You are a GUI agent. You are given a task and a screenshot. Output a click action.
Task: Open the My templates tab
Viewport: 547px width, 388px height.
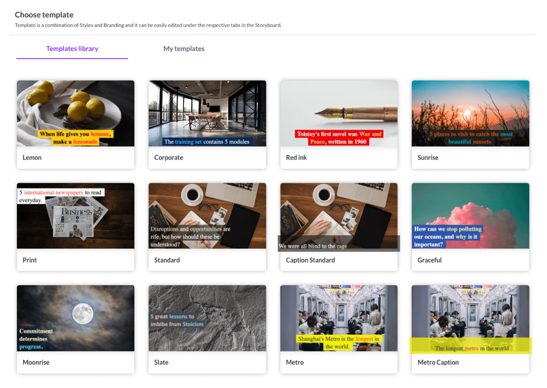coord(184,49)
